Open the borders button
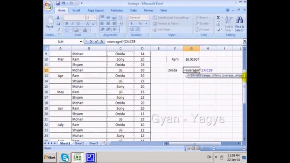The image size is (290, 163). (67, 29)
